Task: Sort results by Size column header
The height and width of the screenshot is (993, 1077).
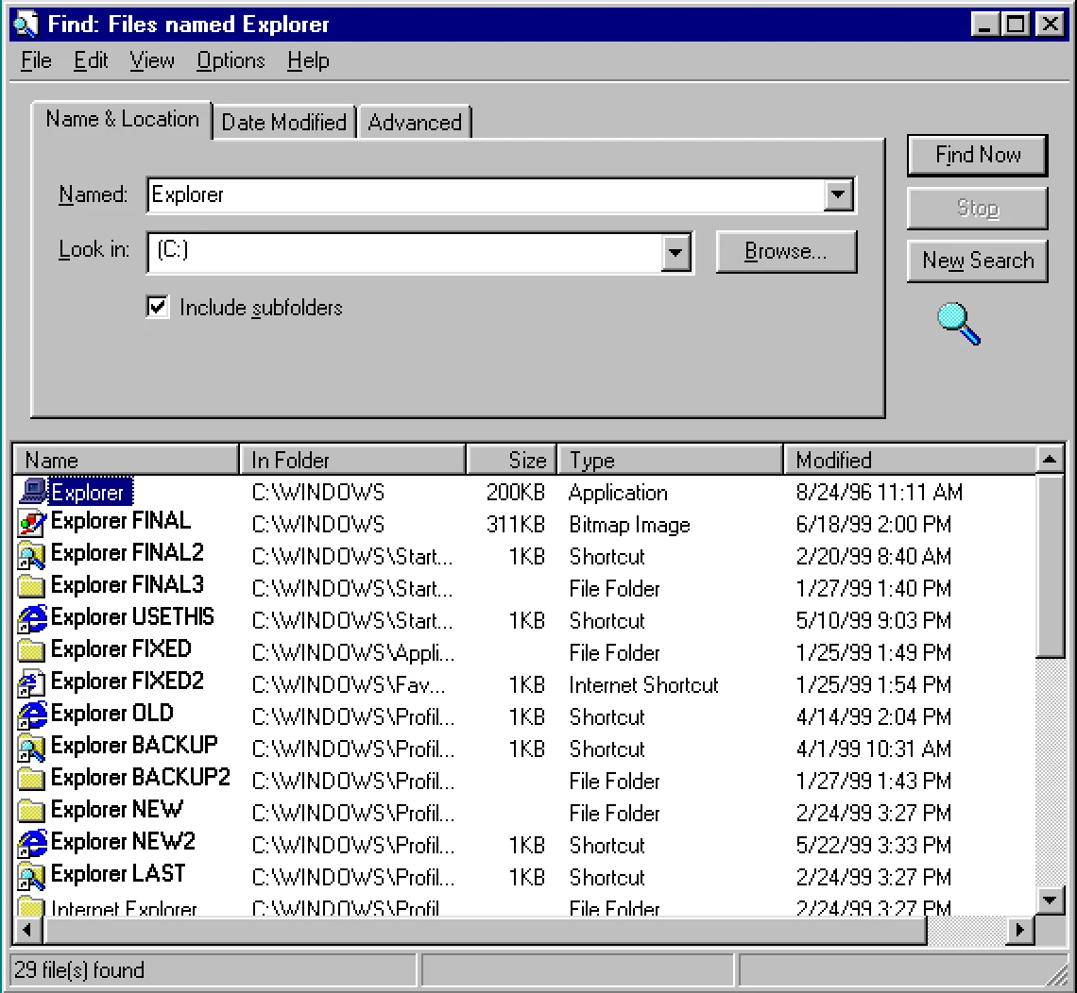Action: 512,460
